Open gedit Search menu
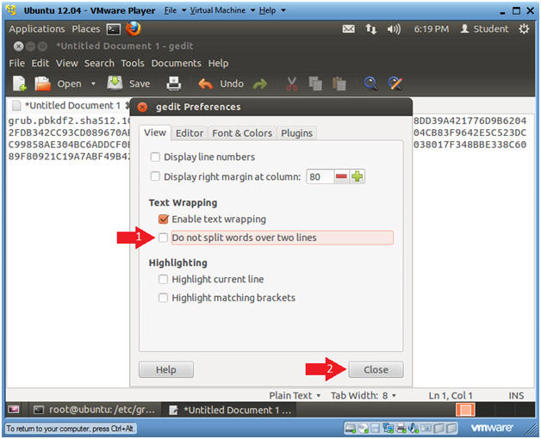The height and width of the screenshot is (439, 541). click(99, 63)
